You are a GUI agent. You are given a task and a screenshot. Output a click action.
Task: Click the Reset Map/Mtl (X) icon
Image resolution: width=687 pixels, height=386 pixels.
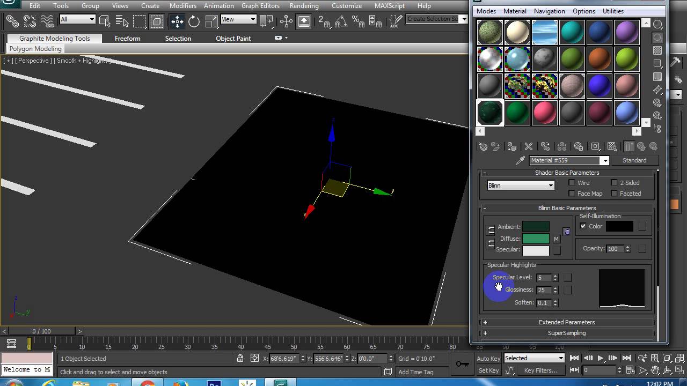[529, 146]
